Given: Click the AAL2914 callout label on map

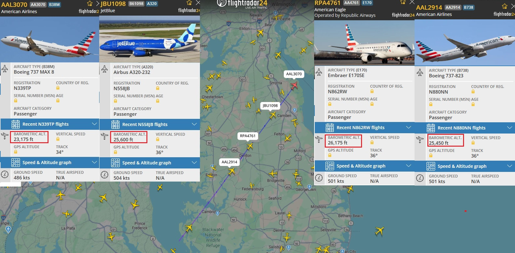Looking at the screenshot, I should (x=229, y=162).
